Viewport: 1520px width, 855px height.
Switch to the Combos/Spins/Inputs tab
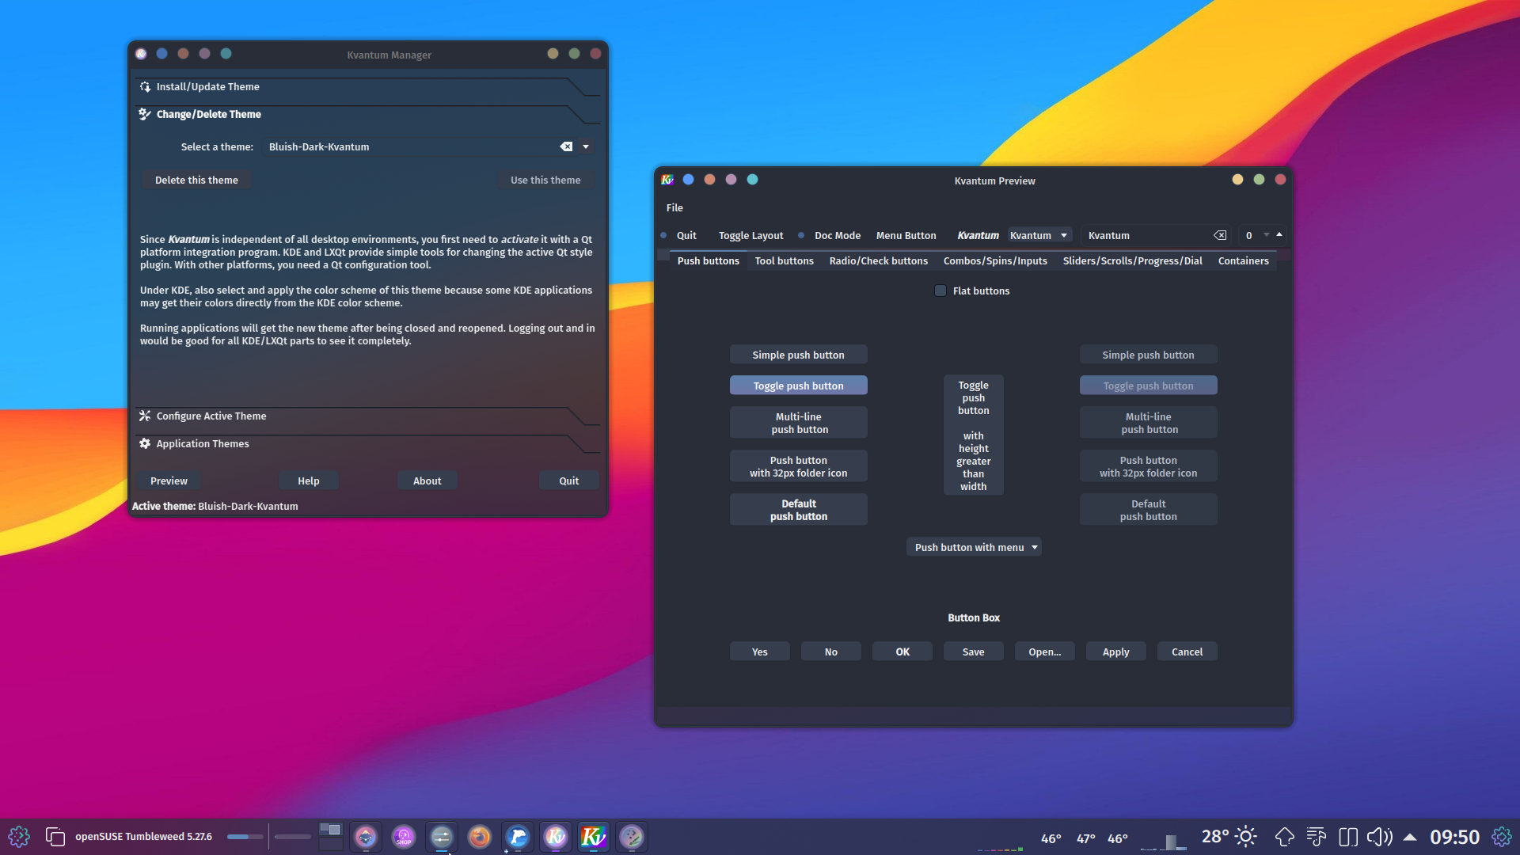coord(995,260)
